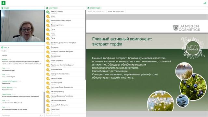Click the misty lake photo on slide

coord(184,71)
